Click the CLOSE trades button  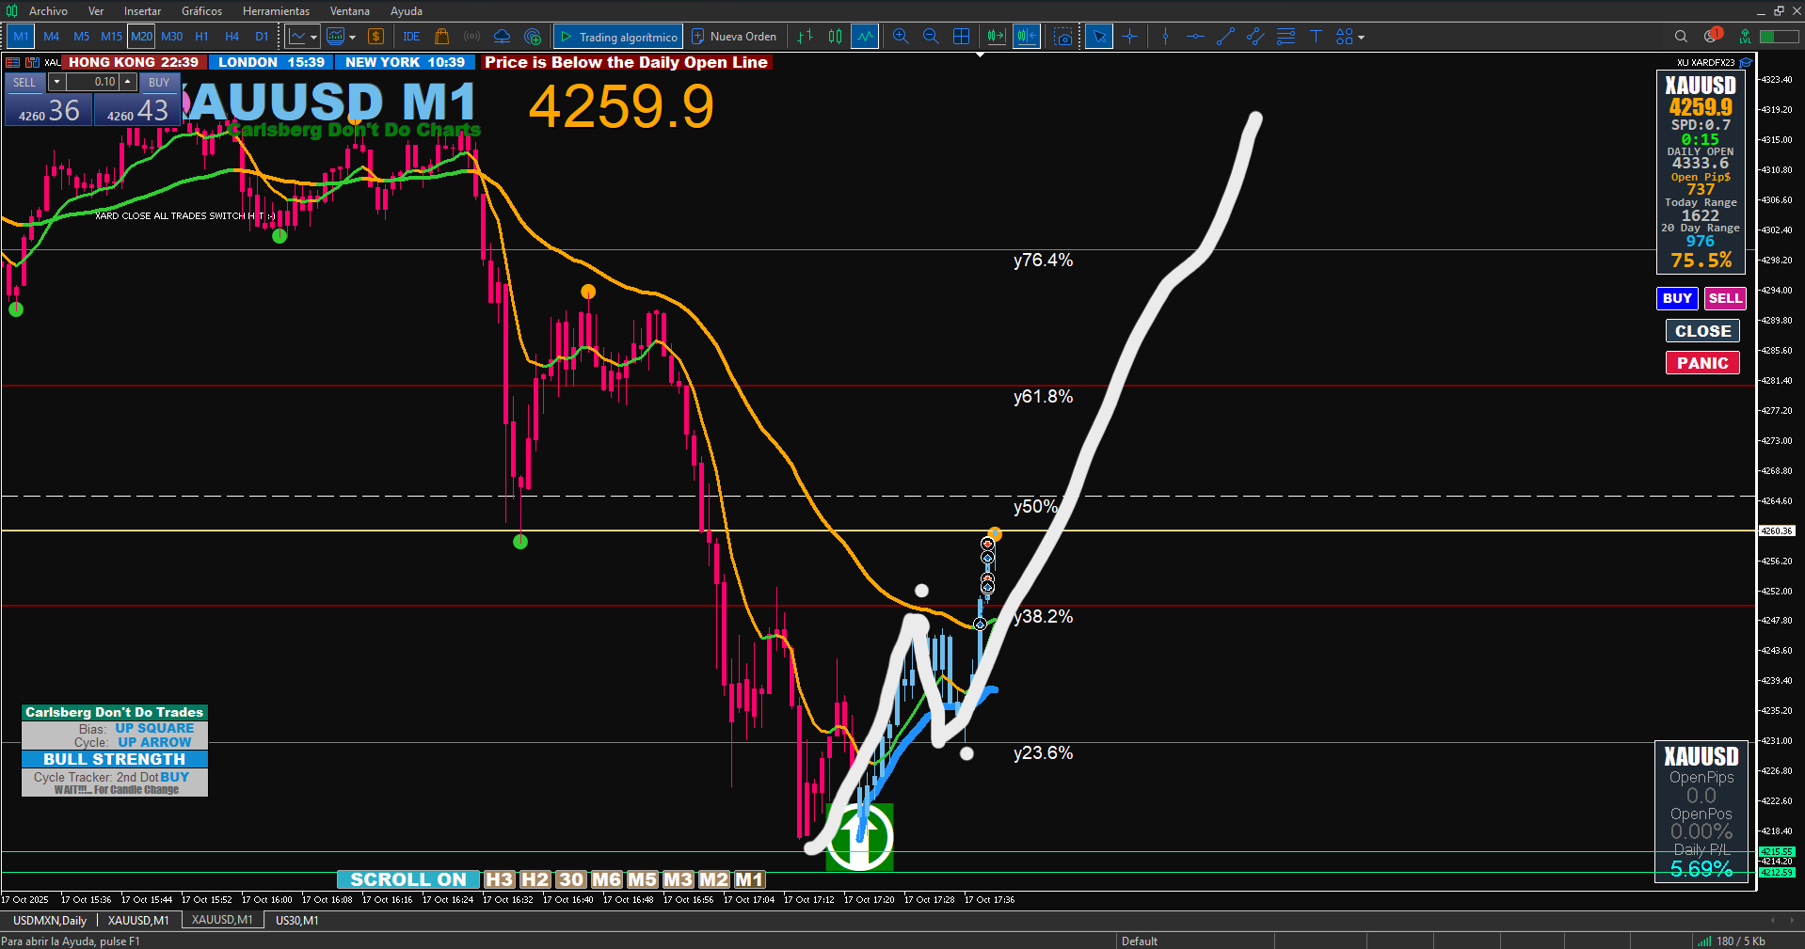point(1702,331)
